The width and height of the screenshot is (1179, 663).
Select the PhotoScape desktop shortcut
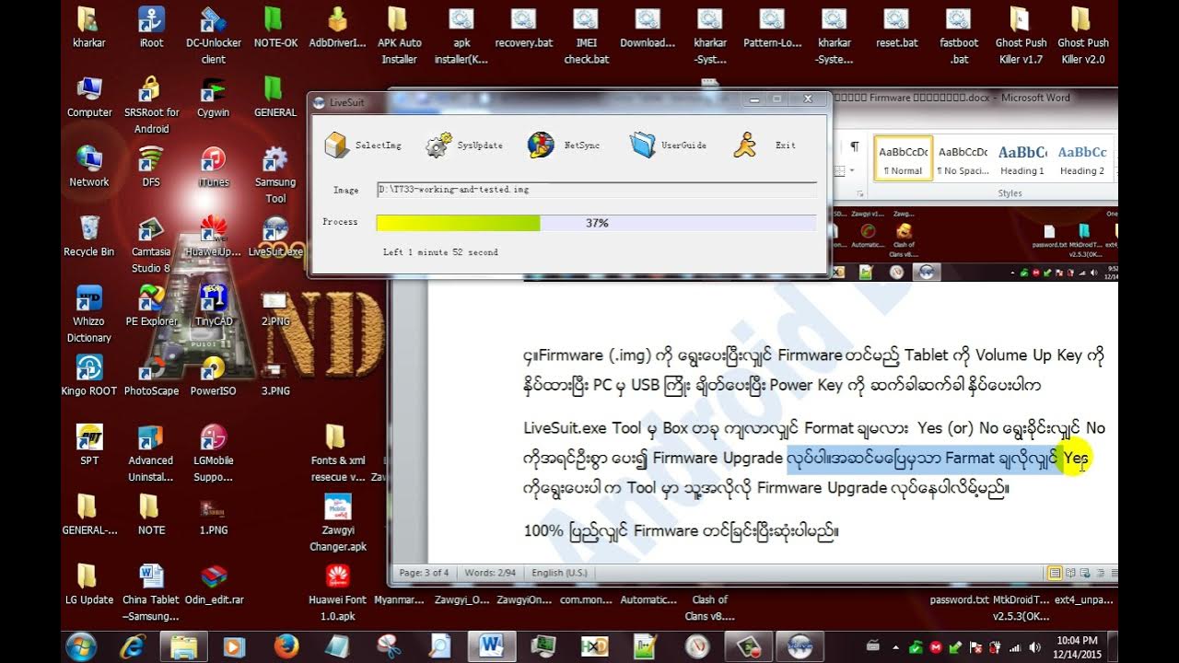151,376
